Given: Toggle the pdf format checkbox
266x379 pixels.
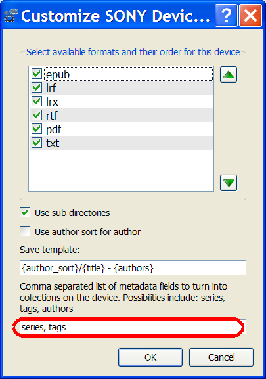Looking at the screenshot, I should 37,129.
